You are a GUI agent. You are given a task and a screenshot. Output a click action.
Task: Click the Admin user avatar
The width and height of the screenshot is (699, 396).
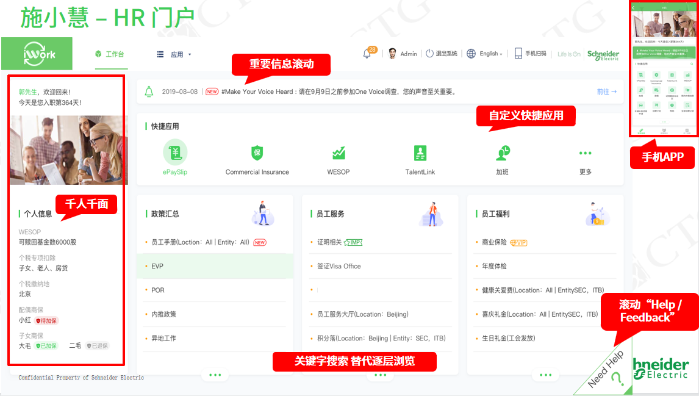(x=392, y=54)
